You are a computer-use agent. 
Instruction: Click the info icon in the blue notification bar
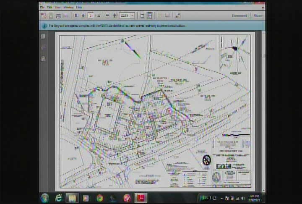click(44, 26)
